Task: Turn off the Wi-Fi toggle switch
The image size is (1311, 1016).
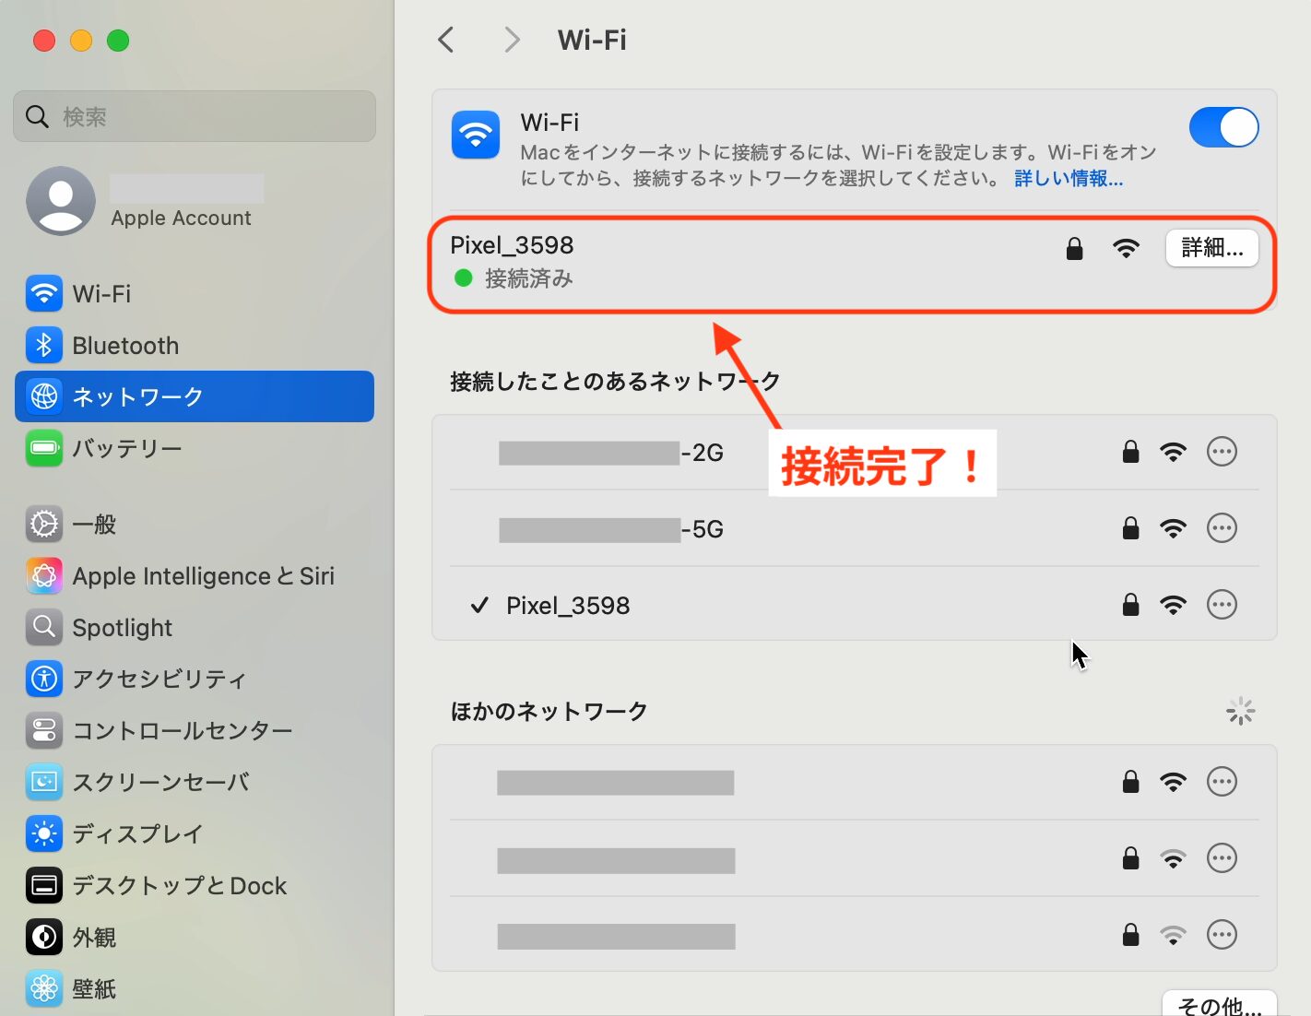Action: click(x=1222, y=127)
